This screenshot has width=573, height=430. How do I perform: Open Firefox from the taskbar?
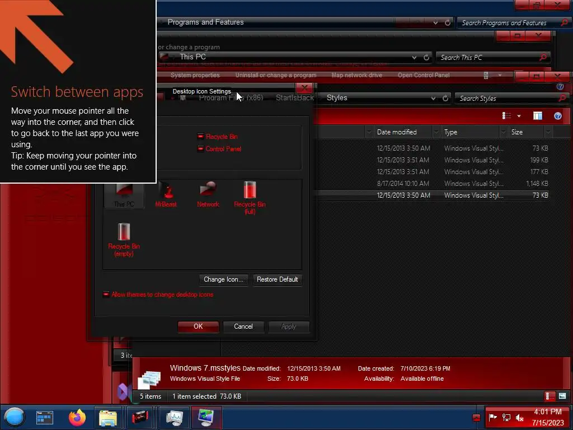(77, 418)
